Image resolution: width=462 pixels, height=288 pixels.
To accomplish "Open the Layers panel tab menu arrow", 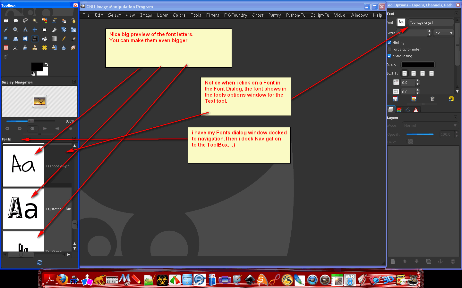I will pyautogui.click(x=455, y=117).
